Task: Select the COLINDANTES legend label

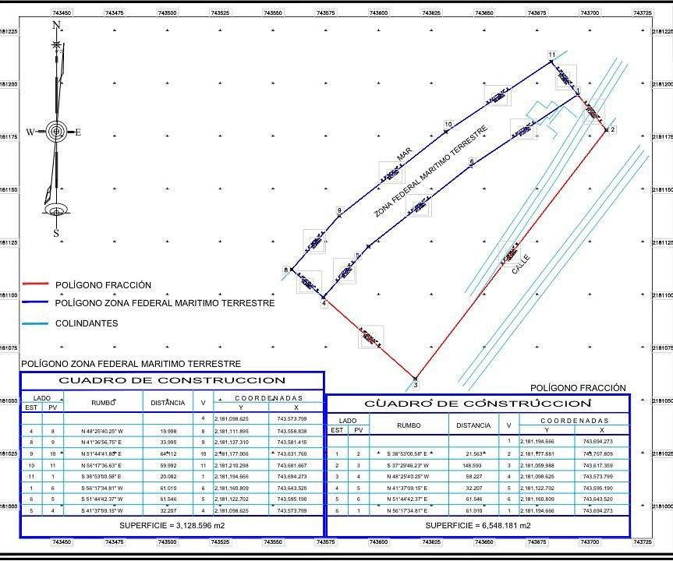Action: (87, 323)
